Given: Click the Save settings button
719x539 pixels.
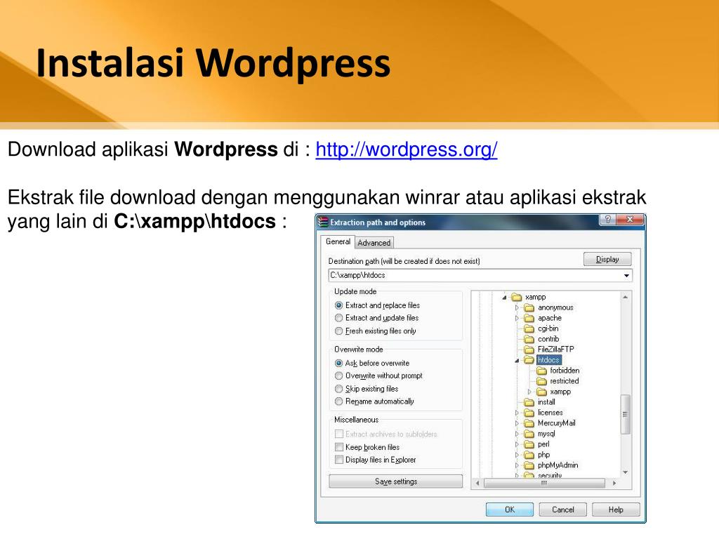Looking at the screenshot, I should coord(396,481).
